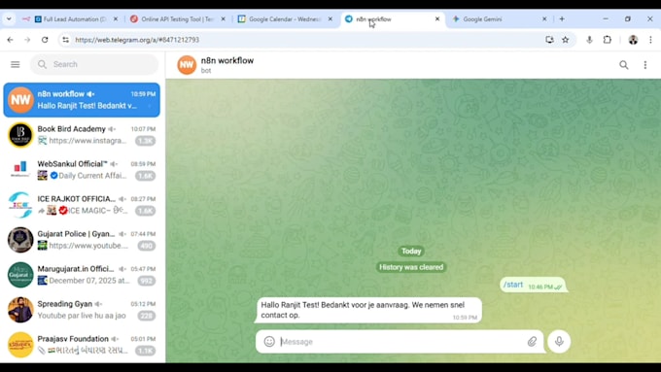Open a new browser tab
The width and height of the screenshot is (661, 372).
562,19
